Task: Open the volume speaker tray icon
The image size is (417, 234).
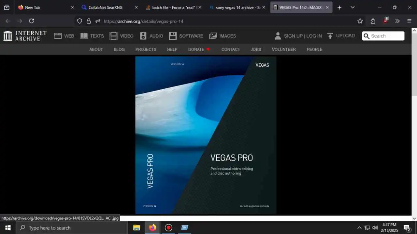Action: tap(375, 227)
